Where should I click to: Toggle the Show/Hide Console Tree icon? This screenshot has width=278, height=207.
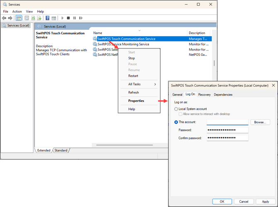coord(19,18)
